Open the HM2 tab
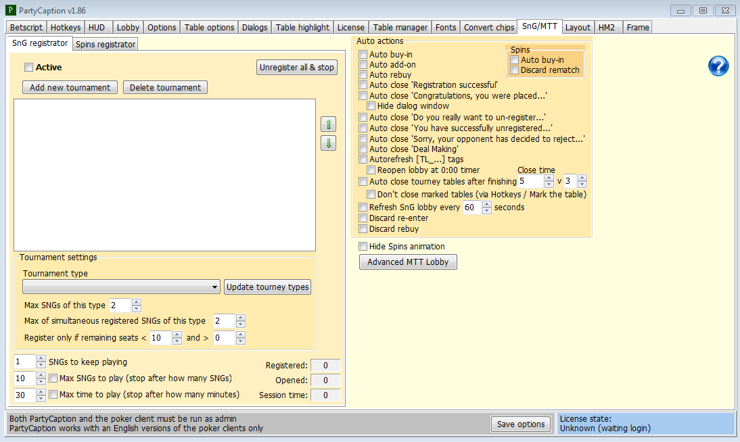This screenshot has height=442, width=740. (x=607, y=27)
